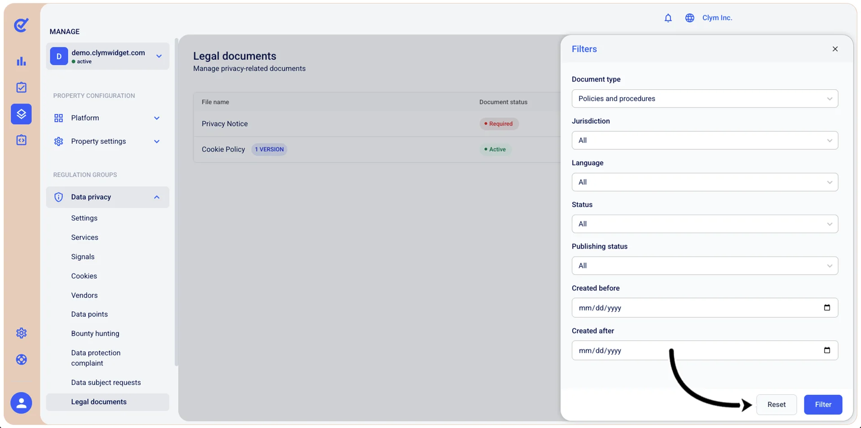Image resolution: width=861 pixels, height=428 pixels.
Task: Open Data protection complaint menu item
Action: (x=96, y=358)
